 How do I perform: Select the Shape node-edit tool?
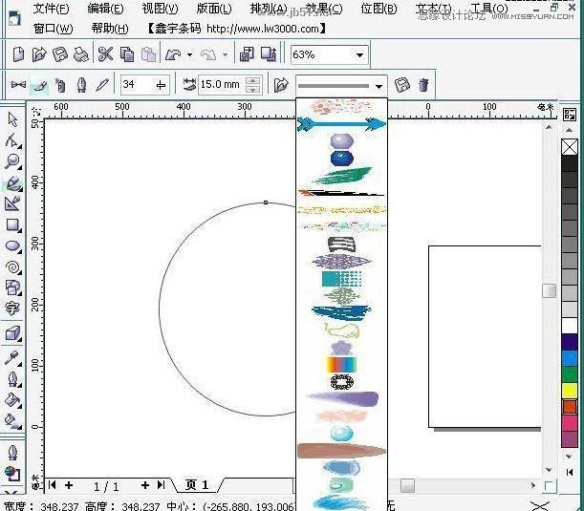click(x=12, y=140)
